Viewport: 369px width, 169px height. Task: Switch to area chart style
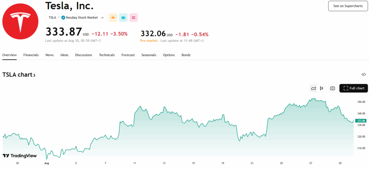[313, 88]
